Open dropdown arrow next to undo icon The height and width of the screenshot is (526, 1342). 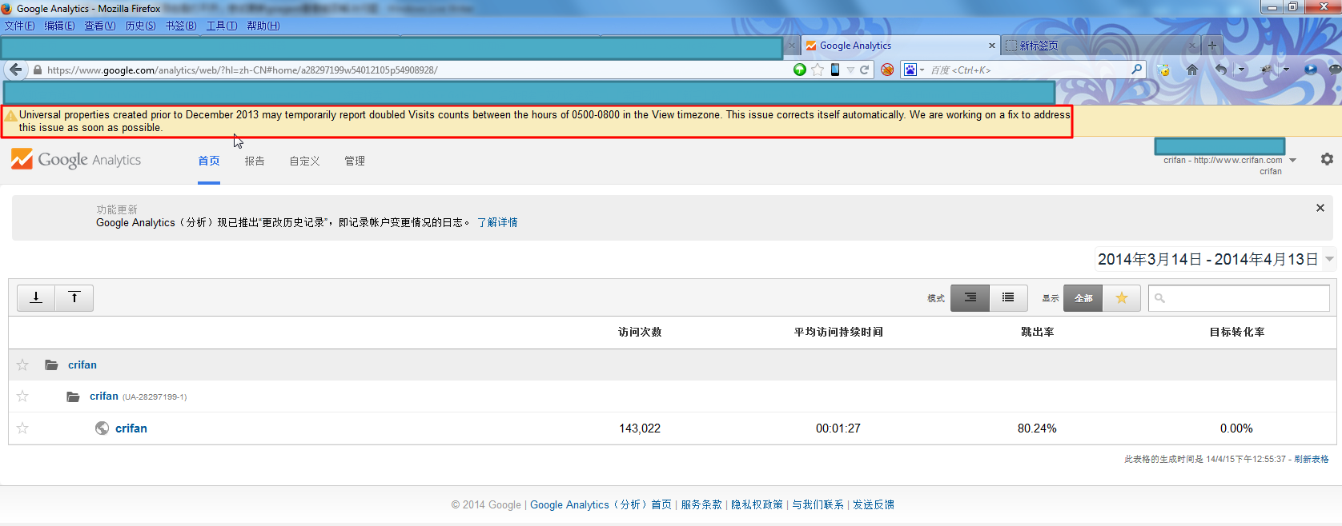click(1241, 70)
